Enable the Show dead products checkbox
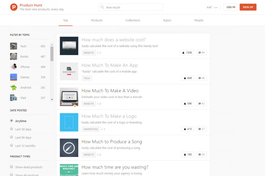 pyautogui.click(x=12, y=167)
